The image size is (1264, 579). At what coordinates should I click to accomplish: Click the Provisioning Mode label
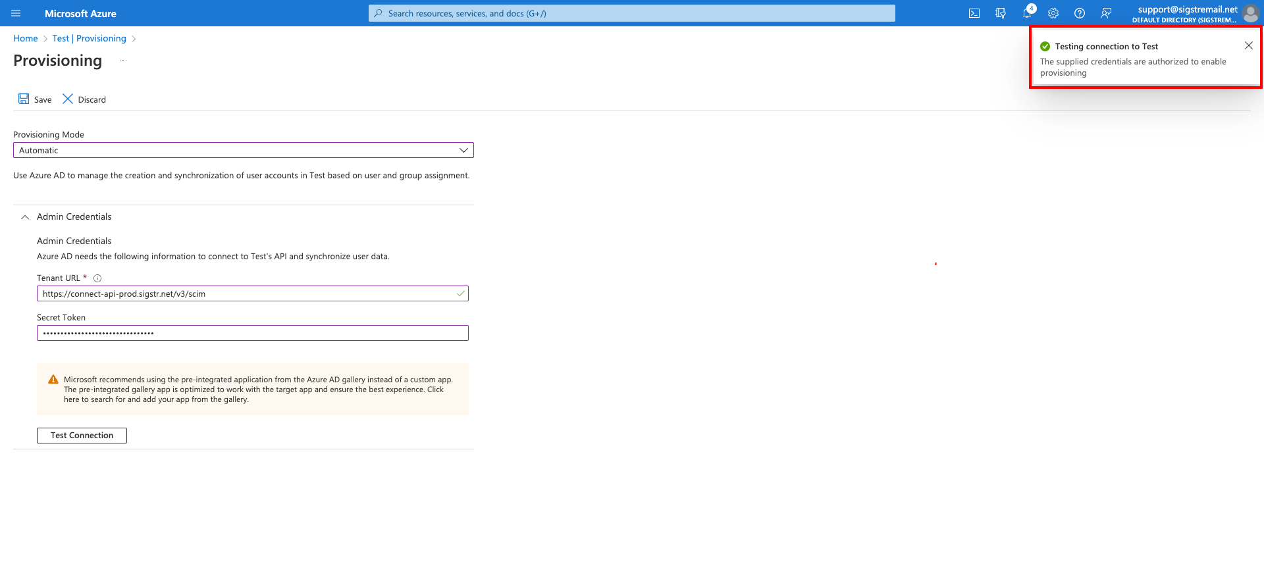pos(49,134)
